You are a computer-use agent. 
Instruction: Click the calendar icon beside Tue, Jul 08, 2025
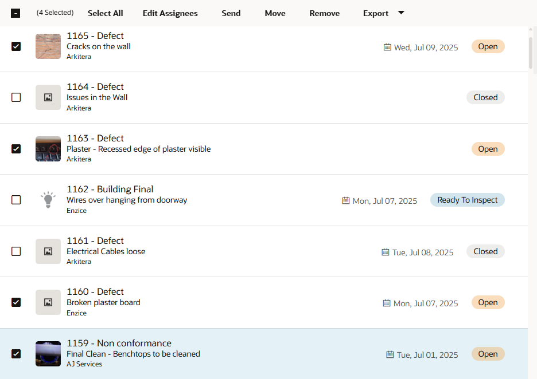click(386, 252)
